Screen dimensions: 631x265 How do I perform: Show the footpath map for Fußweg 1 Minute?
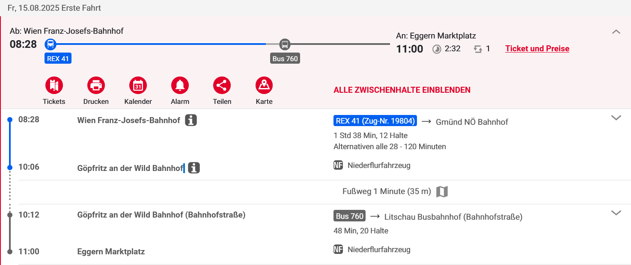pos(442,192)
